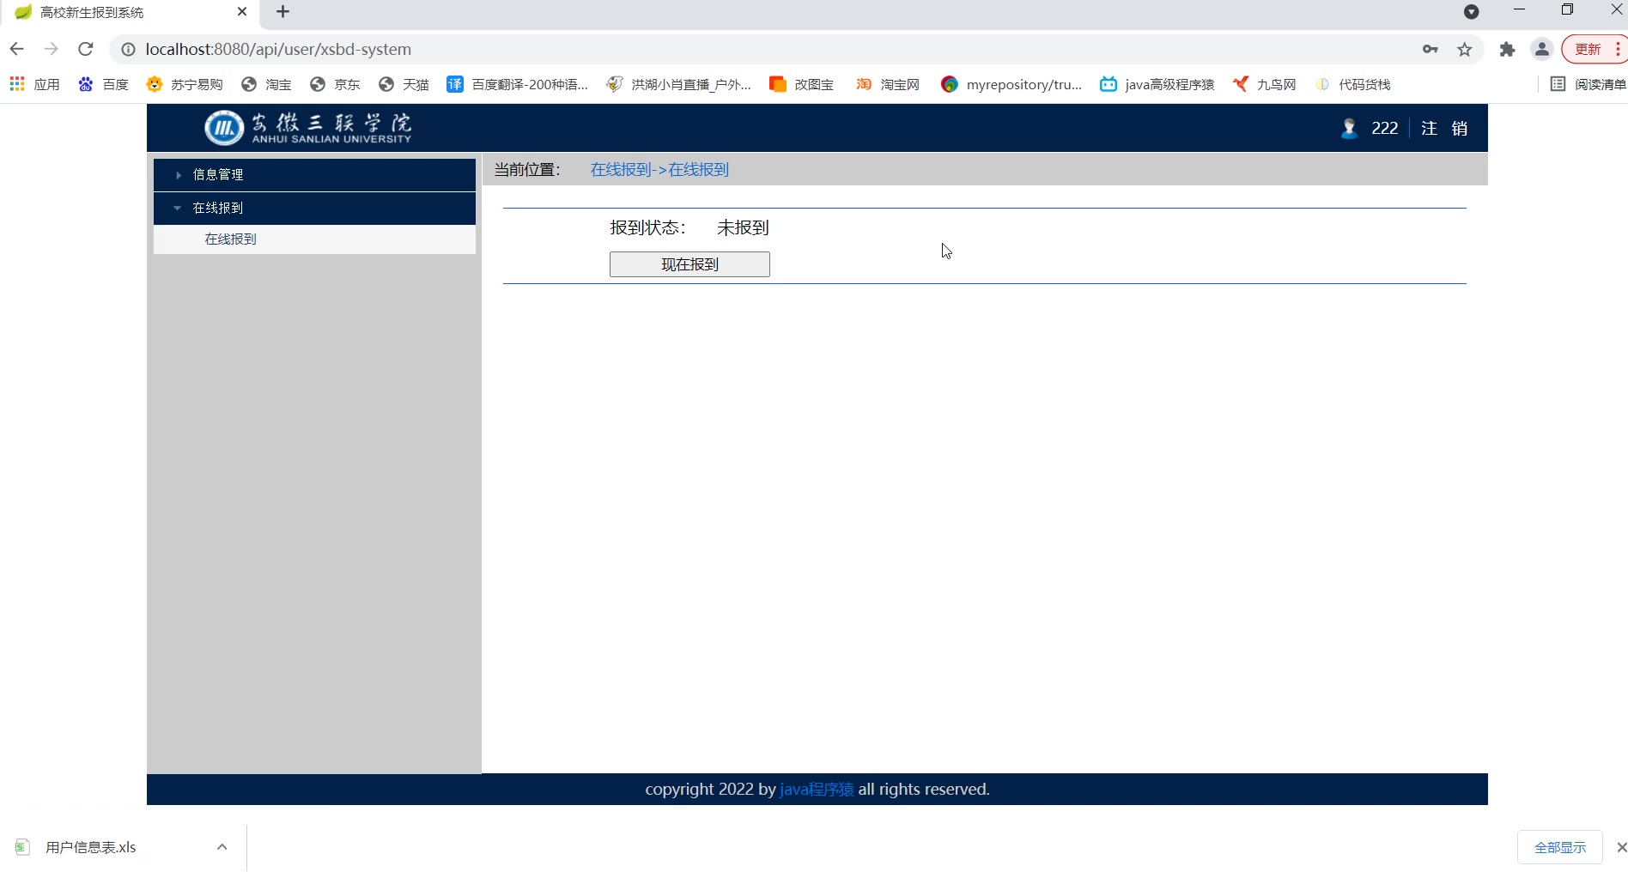Click the address bar URL
This screenshot has height=872, width=1628.
pos(278,50)
